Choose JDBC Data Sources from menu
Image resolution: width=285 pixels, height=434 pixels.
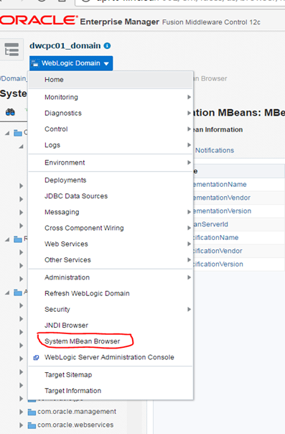(76, 196)
